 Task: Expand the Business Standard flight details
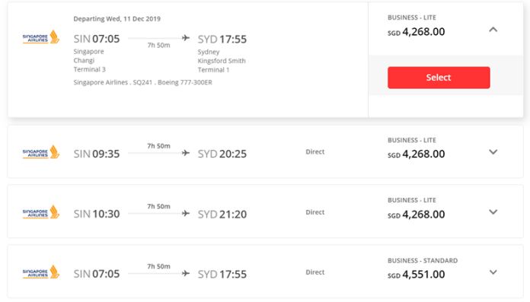pyautogui.click(x=493, y=272)
